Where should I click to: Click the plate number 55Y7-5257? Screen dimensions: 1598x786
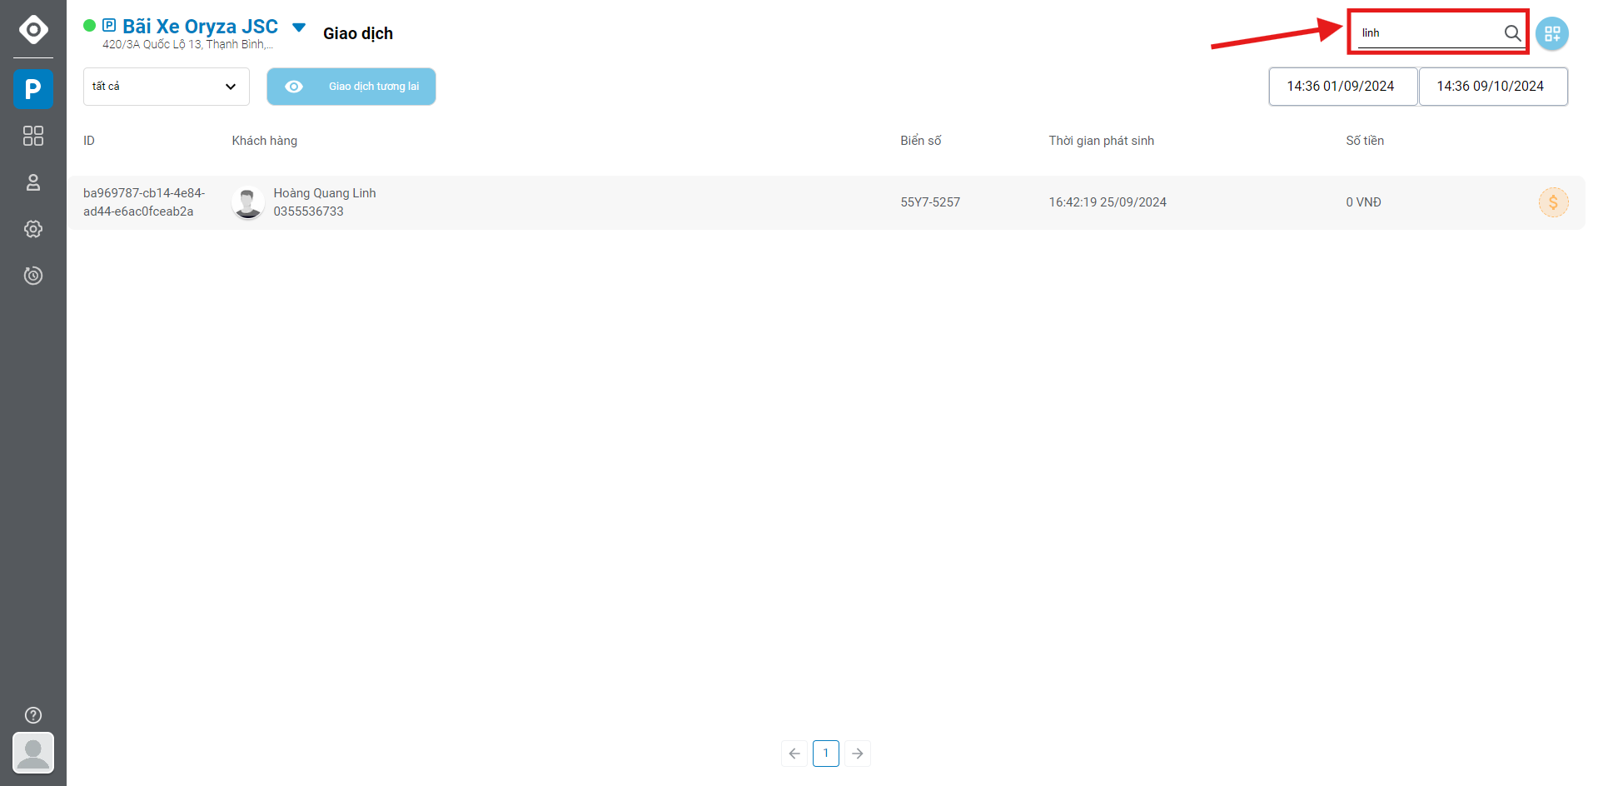click(930, 202)
